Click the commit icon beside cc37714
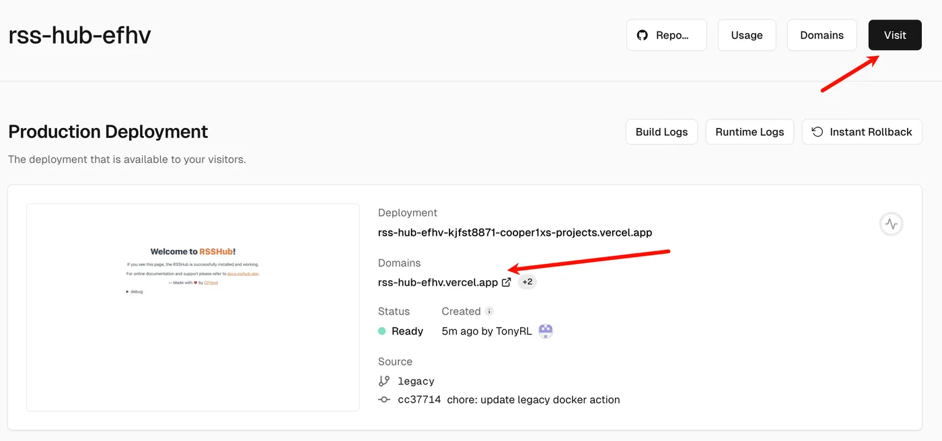Viewport: 942px width, 441px height. [x=384, y=399]
